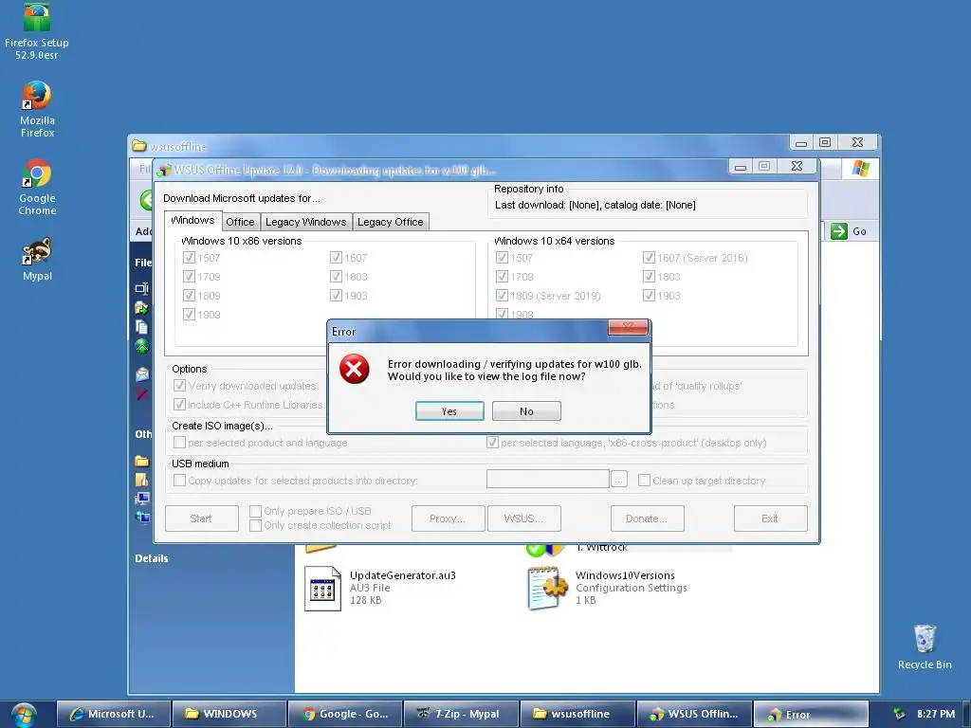Screen dimensions: 971x728
Task: Switch to WINDOWS folder taskbar item
Action: 229,714
